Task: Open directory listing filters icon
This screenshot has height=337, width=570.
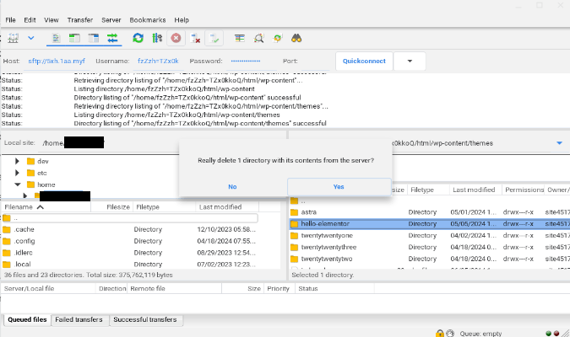Action: [240, 38]
